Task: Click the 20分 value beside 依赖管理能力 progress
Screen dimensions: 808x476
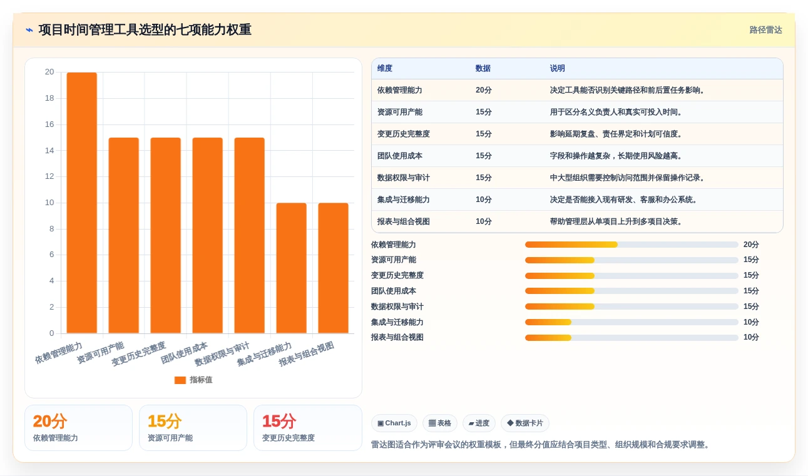Action: 751,245
